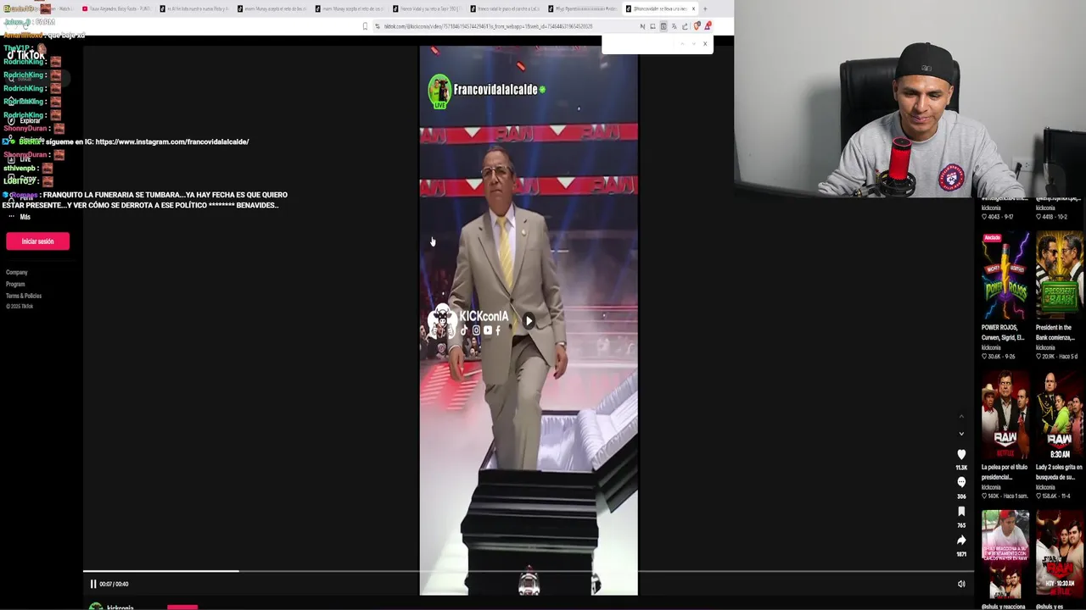1086x610 pixels.
Task: Click the translate icon in browser toolbar
Action: 674,26
